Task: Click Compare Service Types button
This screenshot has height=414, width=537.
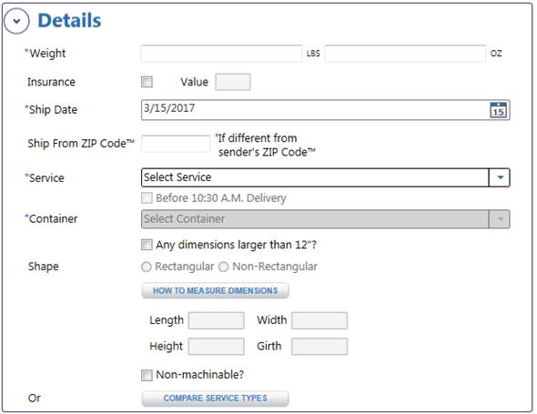Action: (x=215, y=399)
